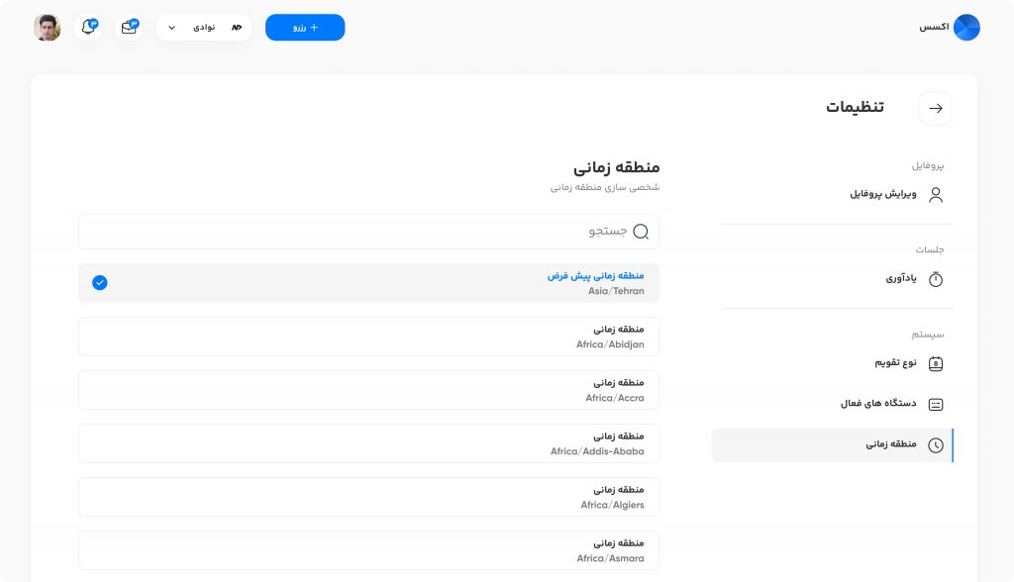Viewport: 1014px width, 582px height.
Task: Click the calendar icon for نوع تقویم
Action: pyautogui.click(x=935, y=363)
